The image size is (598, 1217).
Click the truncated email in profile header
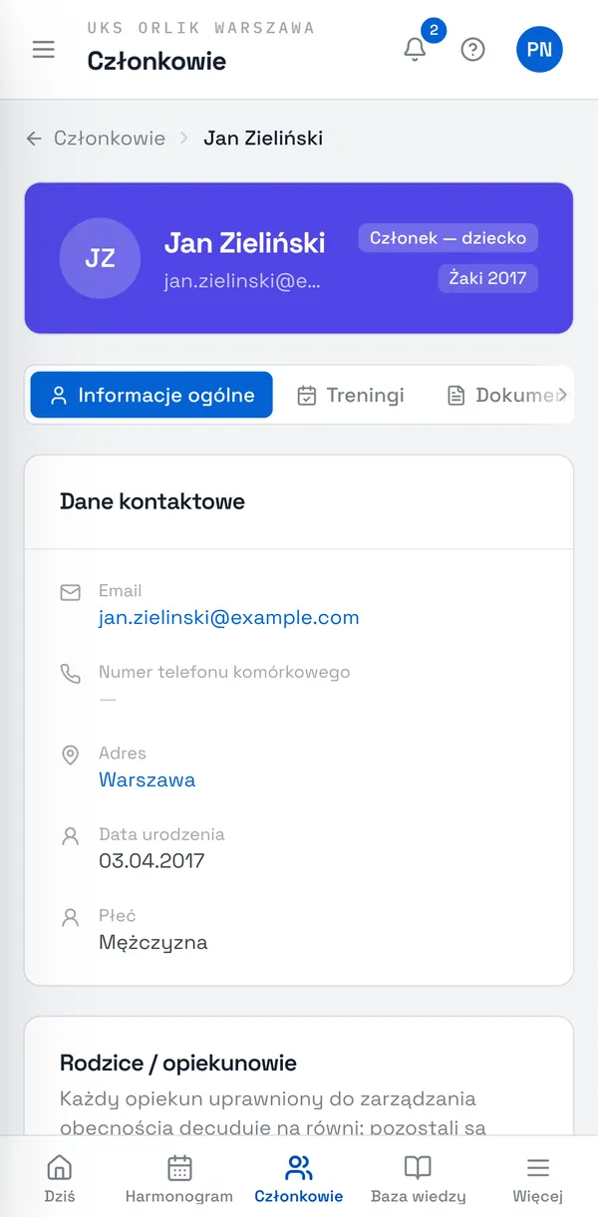[x=243, y=282]
